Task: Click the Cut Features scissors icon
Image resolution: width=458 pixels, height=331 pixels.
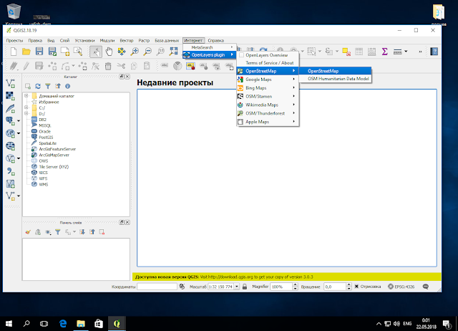Action: pyautogui.click(x=121, y=66)
